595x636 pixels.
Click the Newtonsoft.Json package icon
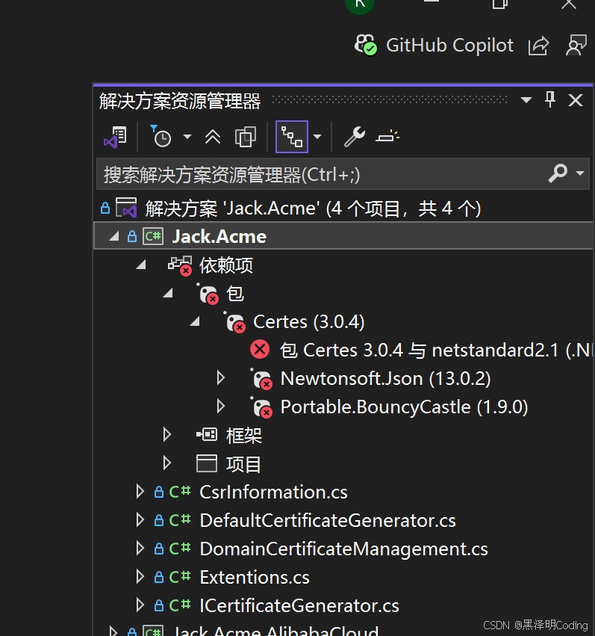261,379
